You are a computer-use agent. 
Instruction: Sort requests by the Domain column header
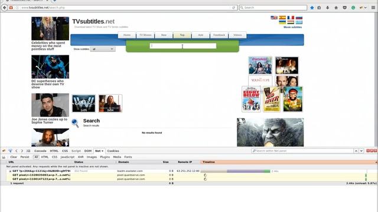[x=123, y=162]
